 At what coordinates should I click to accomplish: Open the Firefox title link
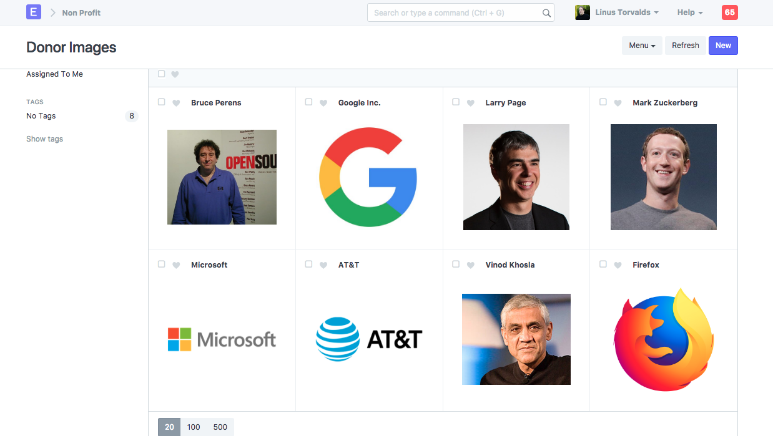[x=646, y=265]
